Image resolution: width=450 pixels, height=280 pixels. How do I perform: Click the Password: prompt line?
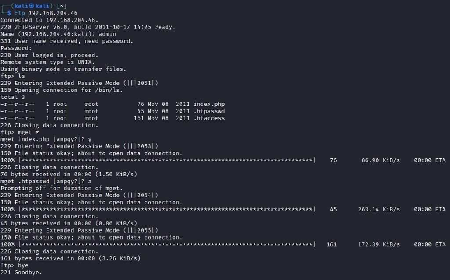[x=16, y=48]
